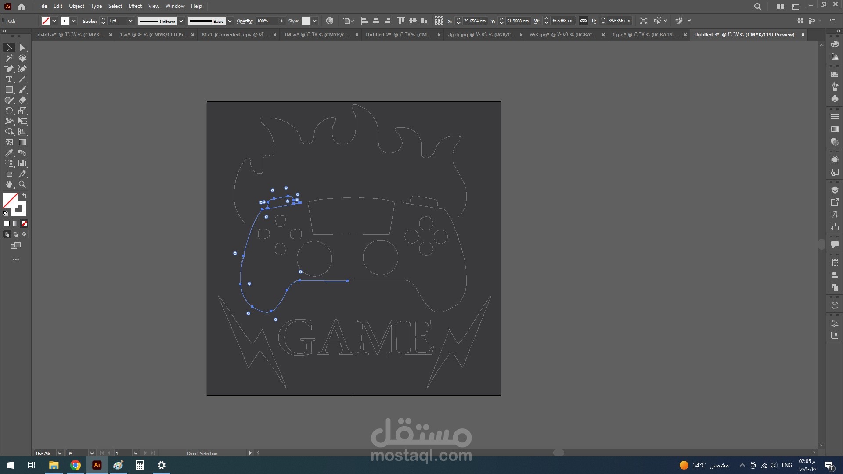
Task: Click the Stroke label link
Action: pyautogui.click(x=90, y=21)
